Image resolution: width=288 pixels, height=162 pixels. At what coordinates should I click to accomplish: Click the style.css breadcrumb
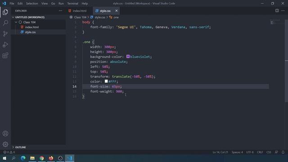(x=100, y=17)
